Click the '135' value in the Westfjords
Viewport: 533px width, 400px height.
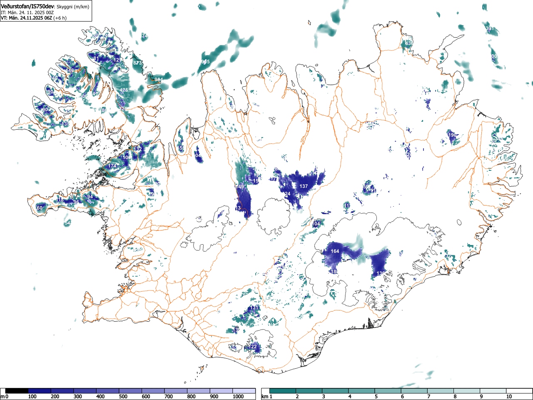click(65, 124)
